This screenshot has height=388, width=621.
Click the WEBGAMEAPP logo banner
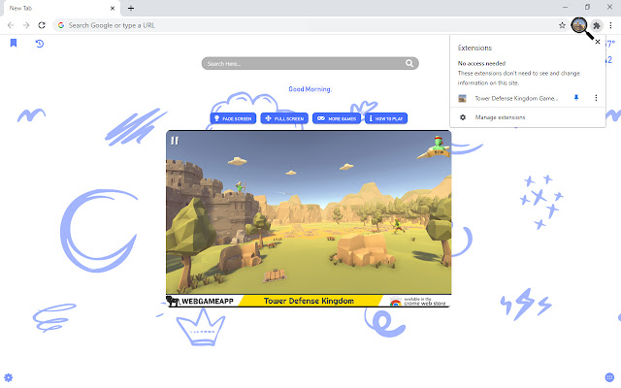pos(200,302)
